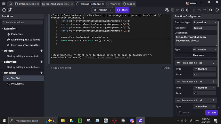Open the Test tab
The width and height of the screenshot is (221, 124).
point(129,4)
